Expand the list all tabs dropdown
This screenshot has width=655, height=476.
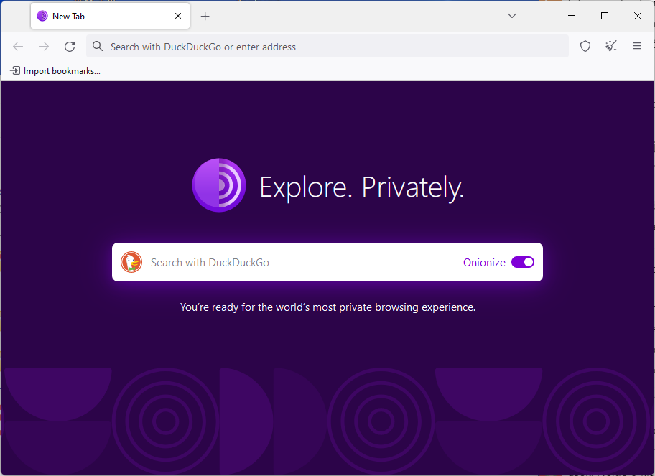click(x=512, y=16)
